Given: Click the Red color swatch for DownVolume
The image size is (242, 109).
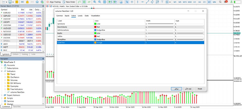Looking at the screenshot, I should (95, 27).
